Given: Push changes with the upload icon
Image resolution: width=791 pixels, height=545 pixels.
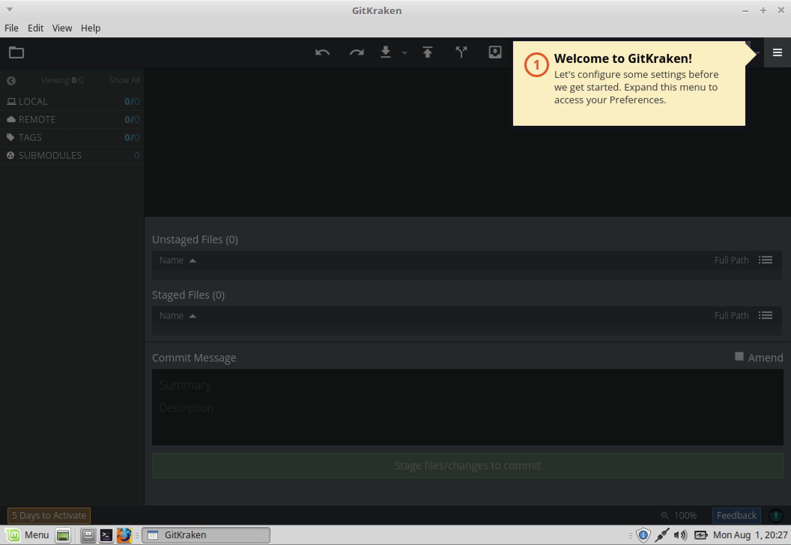Looking at the screenshot, I should pyautogui.click(x=427, y=52).
